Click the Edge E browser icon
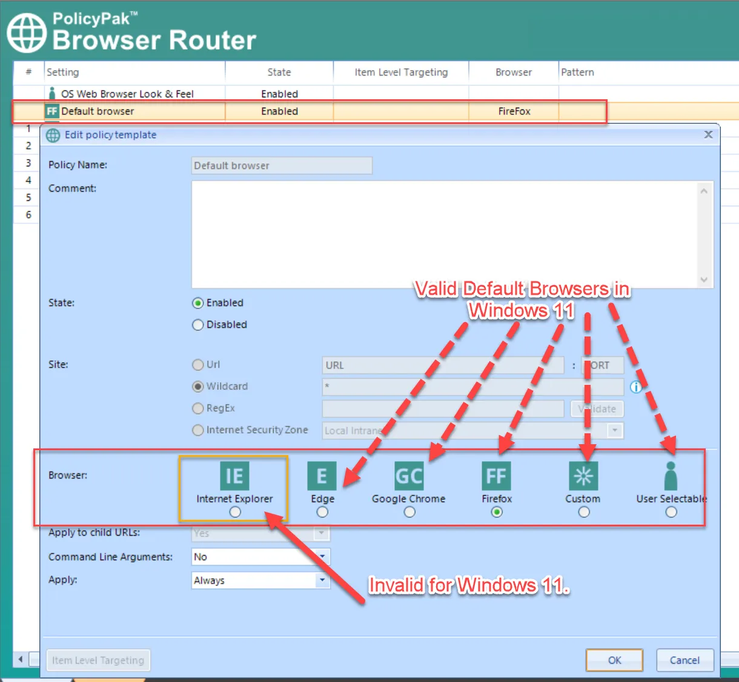 point(322,476)
